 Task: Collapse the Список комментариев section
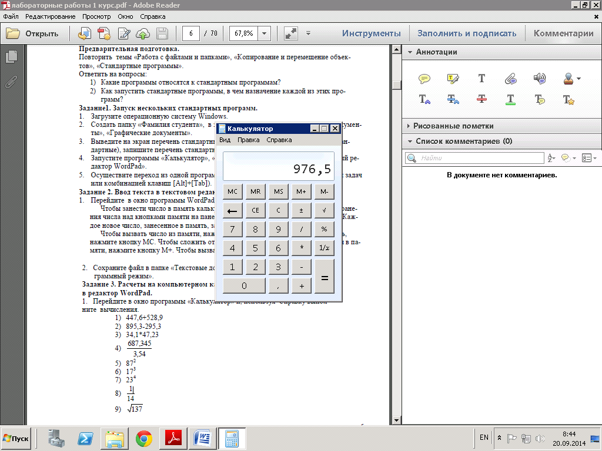(410, 142)
